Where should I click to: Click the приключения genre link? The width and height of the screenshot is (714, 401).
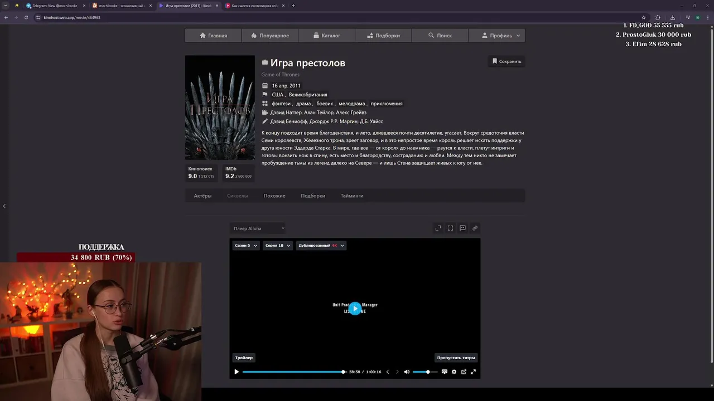point(387,104)
